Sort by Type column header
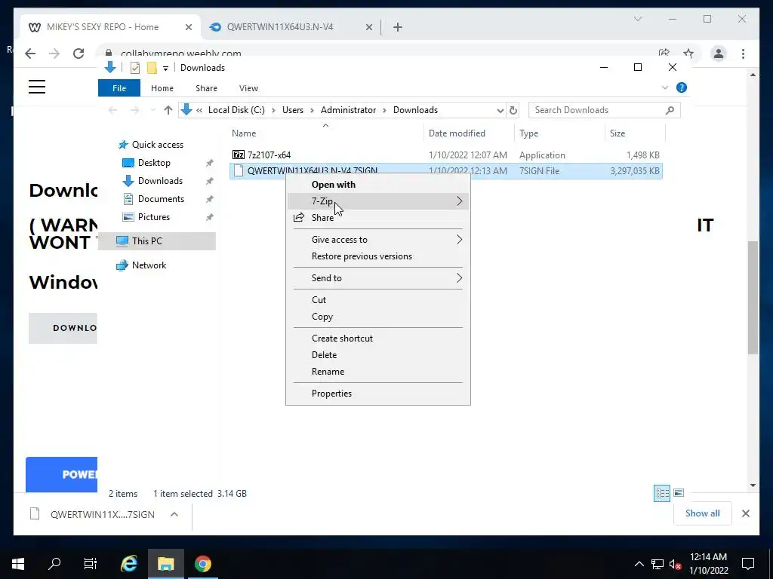The width and height of the screenshot is (773, 579). [528, 133]
